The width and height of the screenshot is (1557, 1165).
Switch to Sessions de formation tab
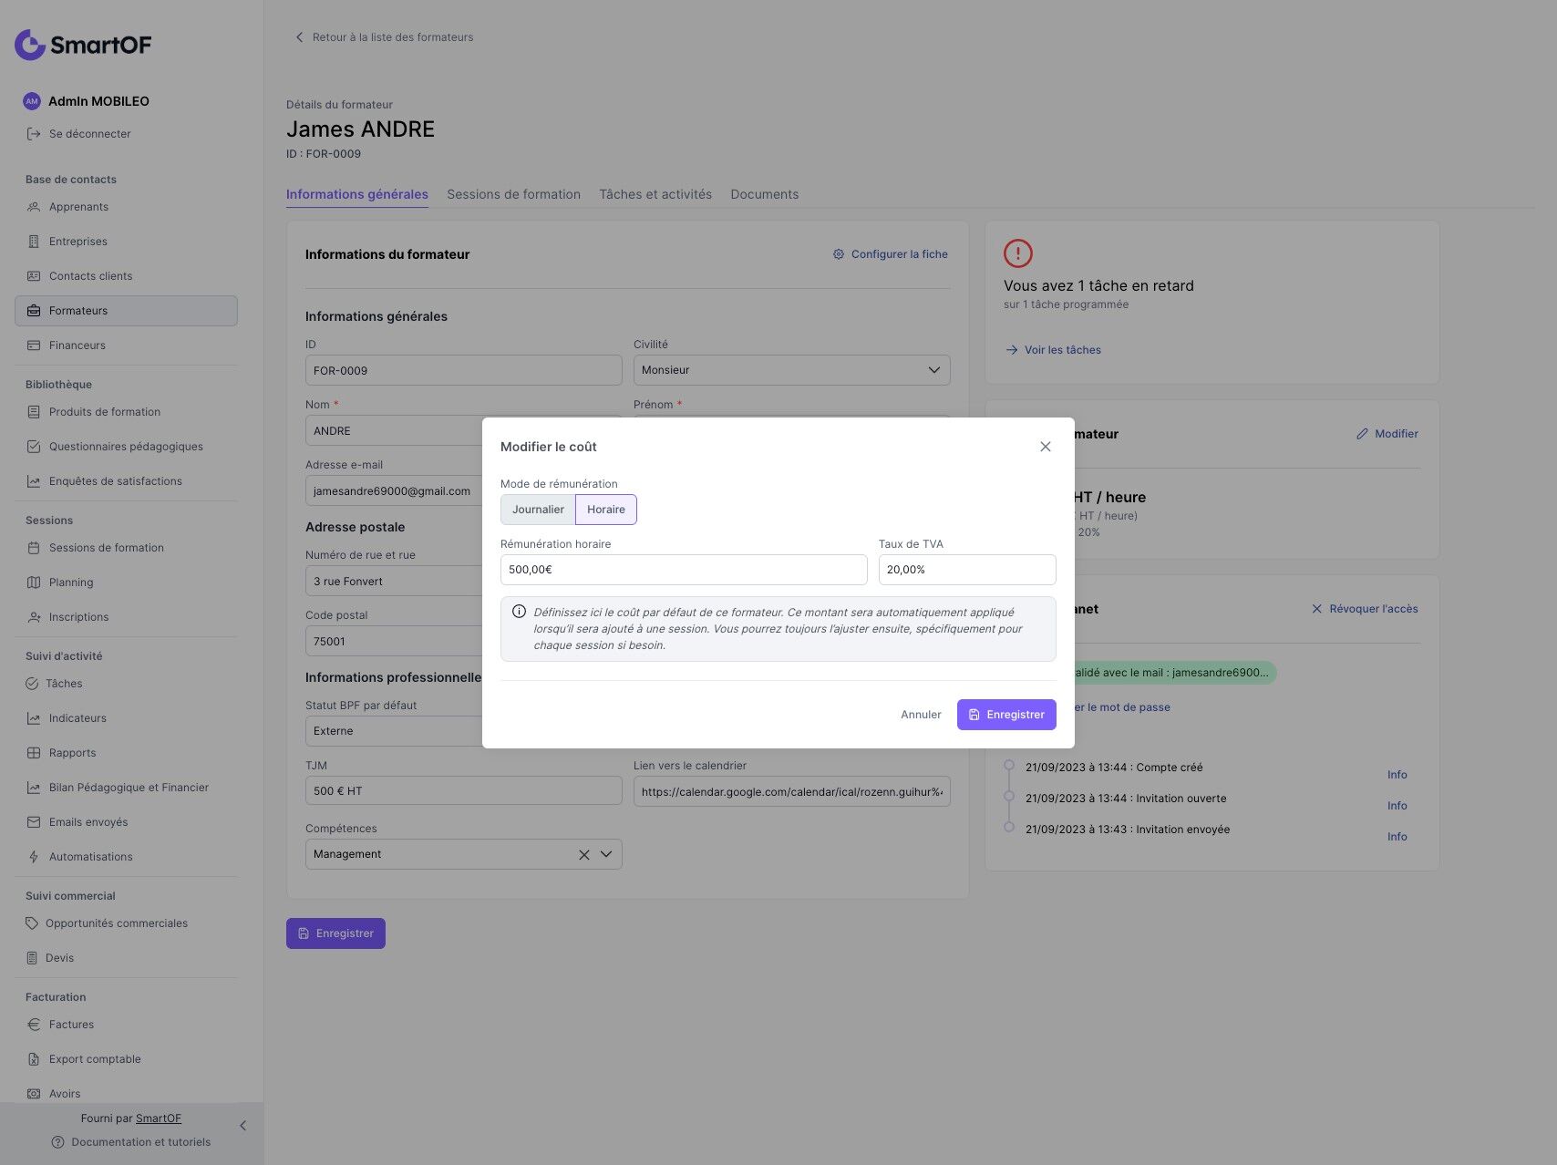tap(513, 194)
